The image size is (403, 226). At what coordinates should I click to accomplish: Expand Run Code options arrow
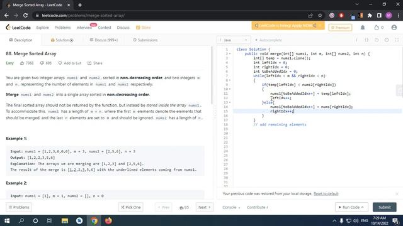pyautogui.click(x=363, y=207)
